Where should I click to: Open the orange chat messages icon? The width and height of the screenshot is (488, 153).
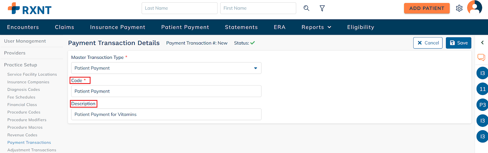[x=481, y=57]
